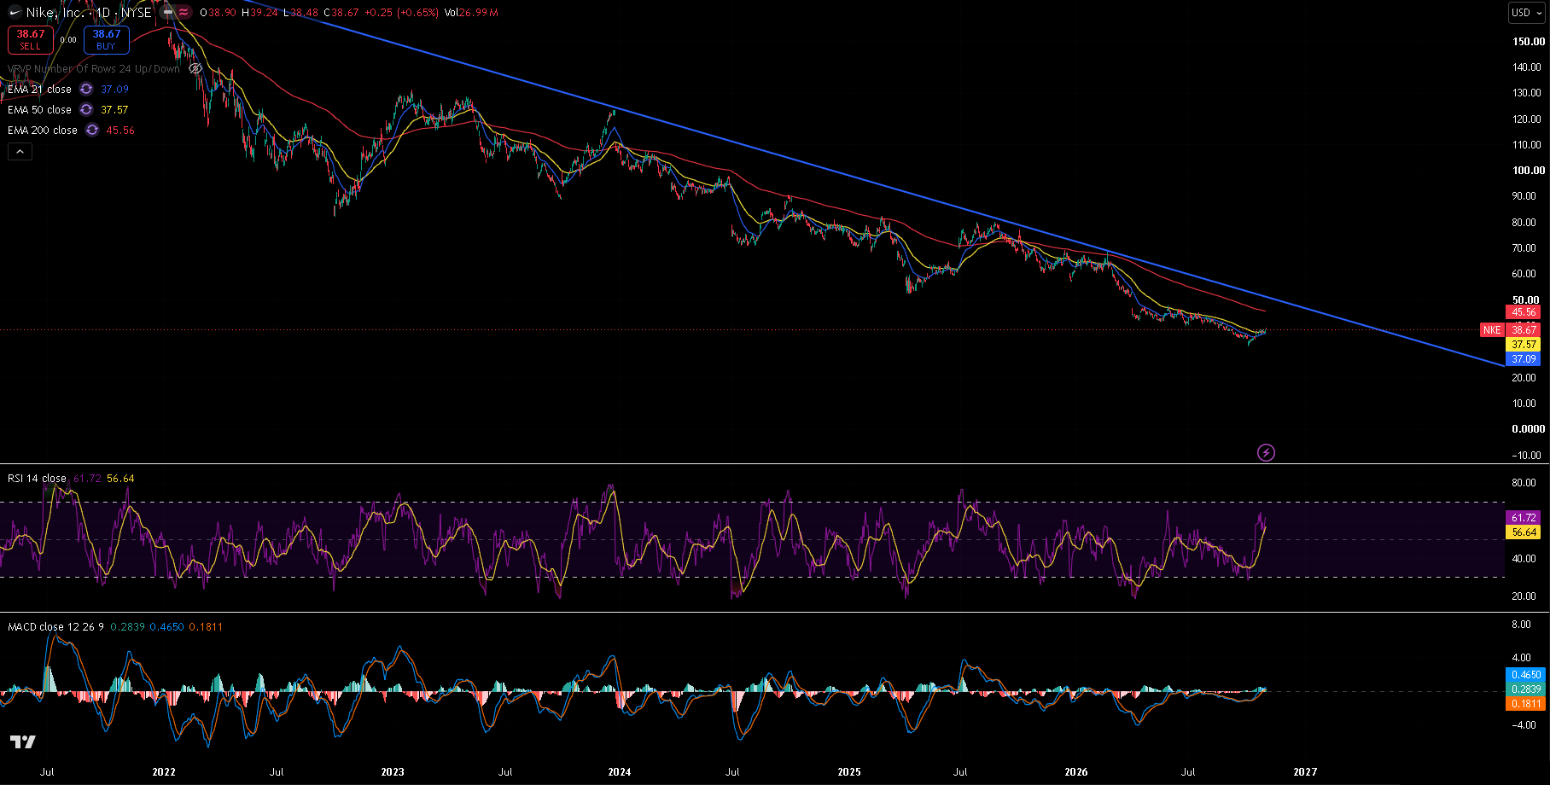
Task: Click the orange 0.1811 MACD axis label
Action: click(1526, 704)
